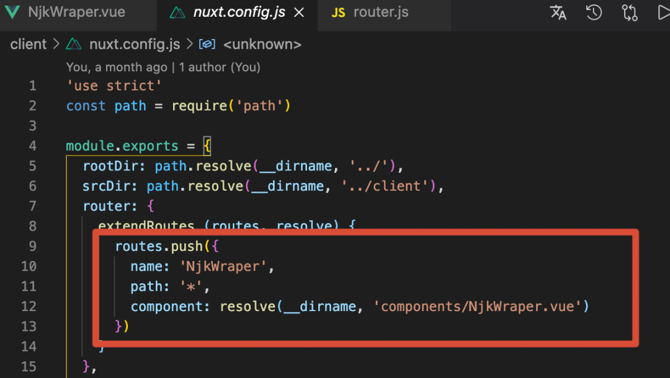Image resolution: width=670 pixels, height=378 pixels.
Task: Place cursor on routes.push on line 9
Action: 159,247
